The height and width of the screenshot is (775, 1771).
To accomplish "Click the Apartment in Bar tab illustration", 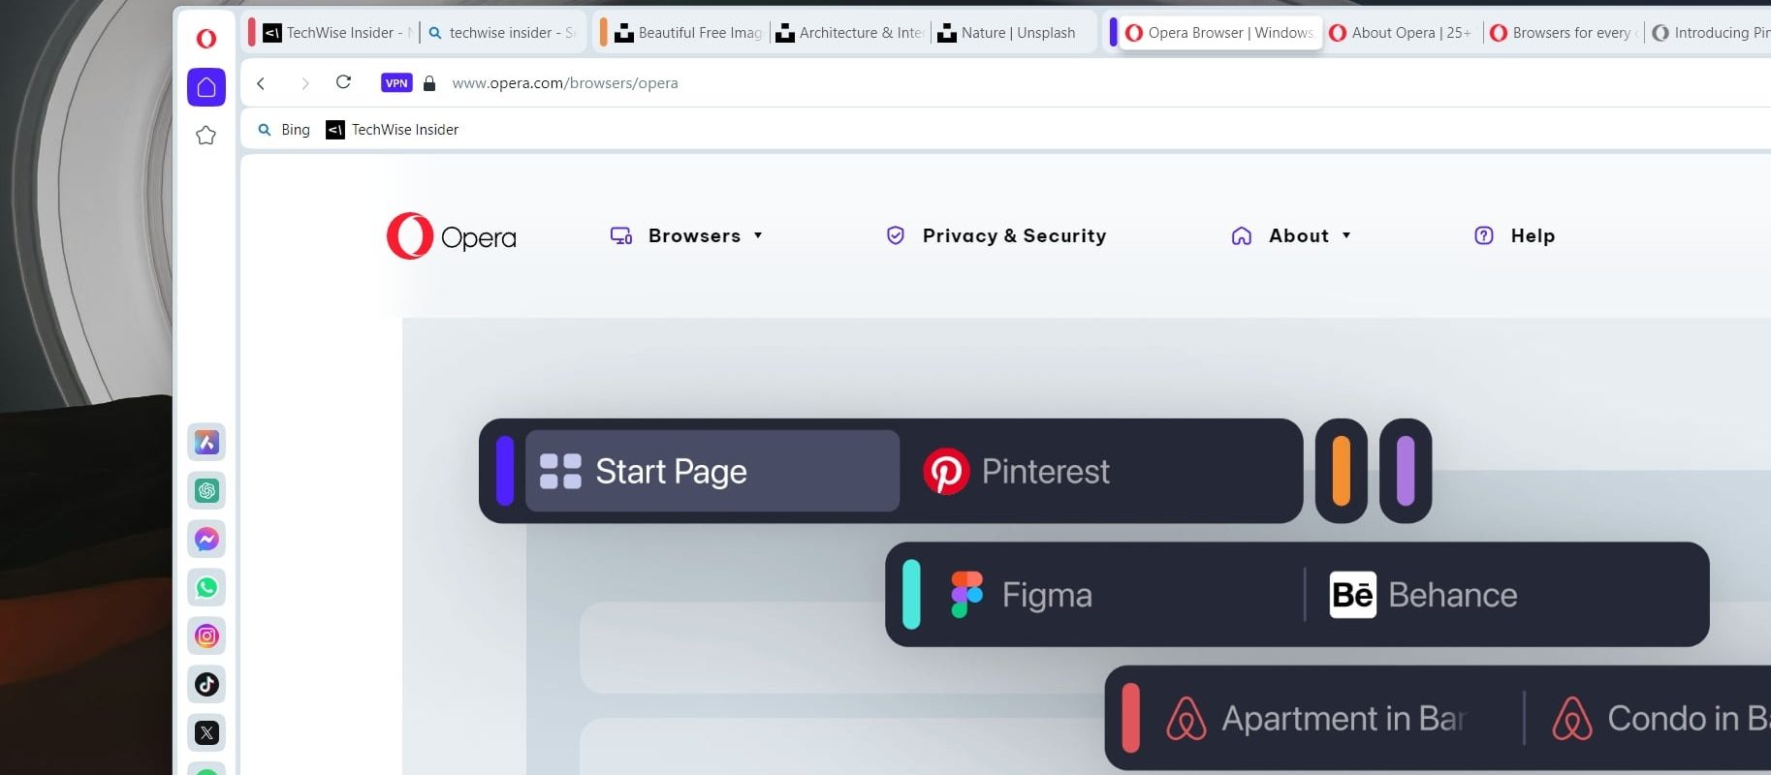I will [1316, 718].
